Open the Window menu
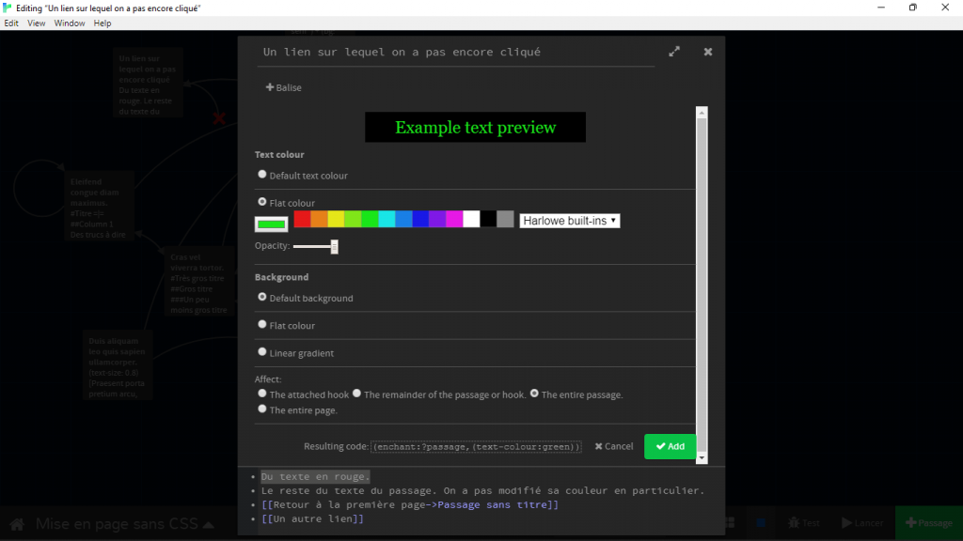Viewport: 963px width, 541px height. (x=70, y=23)
